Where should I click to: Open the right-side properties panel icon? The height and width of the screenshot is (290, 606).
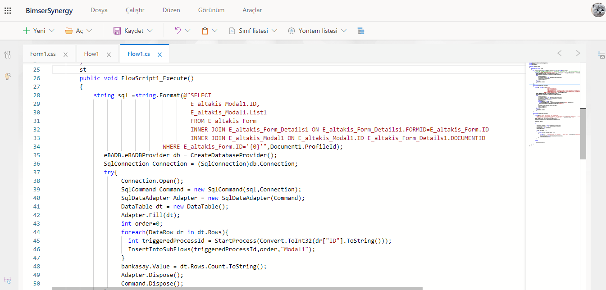pyautogui.click(x=601, y=54)
